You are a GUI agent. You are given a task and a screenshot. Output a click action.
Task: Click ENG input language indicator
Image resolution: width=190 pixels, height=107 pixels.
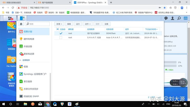[168, 104]
